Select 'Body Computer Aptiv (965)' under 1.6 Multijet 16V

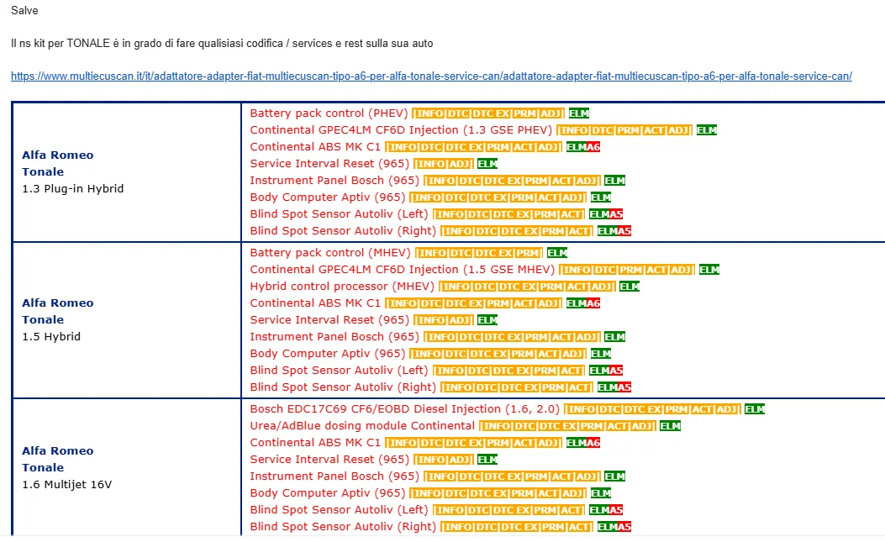coord(328,493)
